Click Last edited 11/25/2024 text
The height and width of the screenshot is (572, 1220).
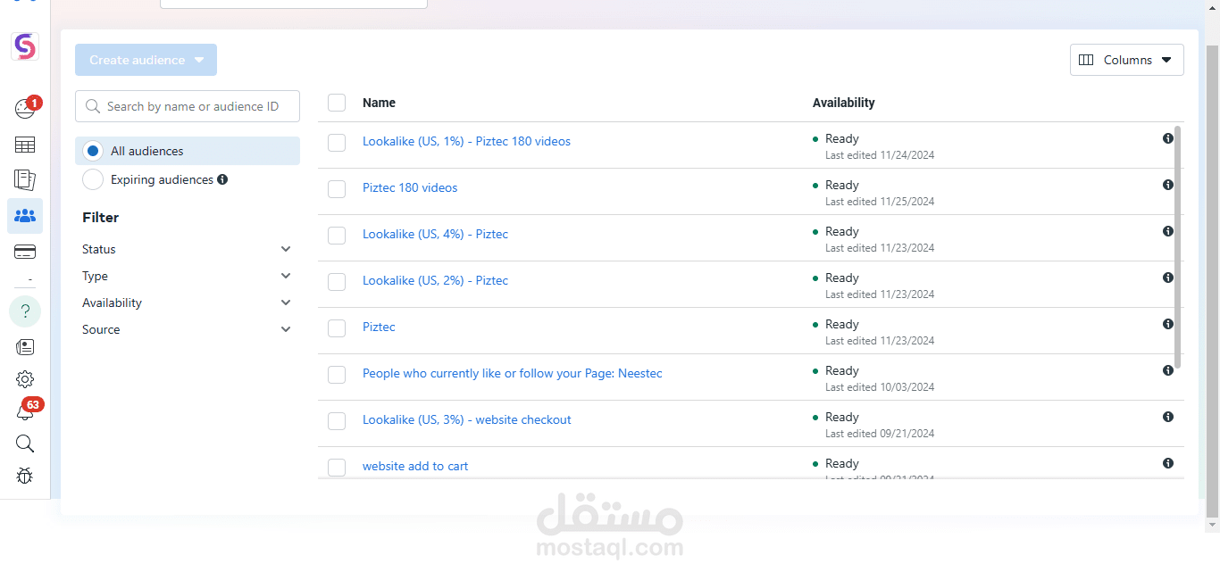pyautogui.click(x=880, y=202)
